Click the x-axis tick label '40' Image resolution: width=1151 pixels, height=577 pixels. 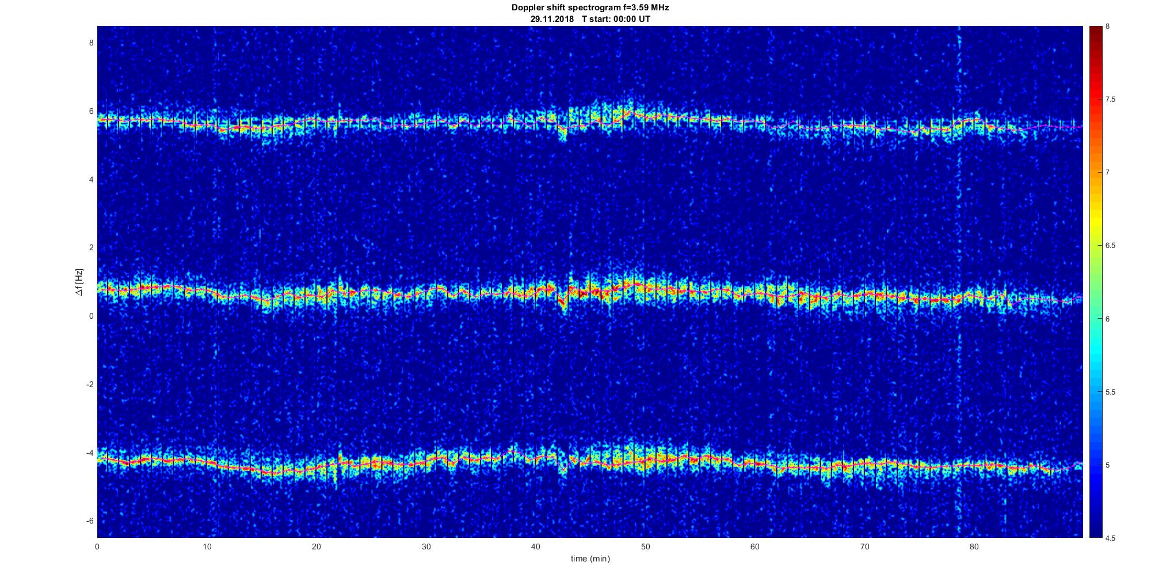click(535, 547)
